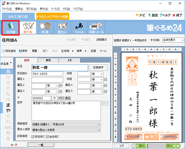Jump to last record in preview navigation
This screenshot has height=149, width=185.
pos(178,146)
